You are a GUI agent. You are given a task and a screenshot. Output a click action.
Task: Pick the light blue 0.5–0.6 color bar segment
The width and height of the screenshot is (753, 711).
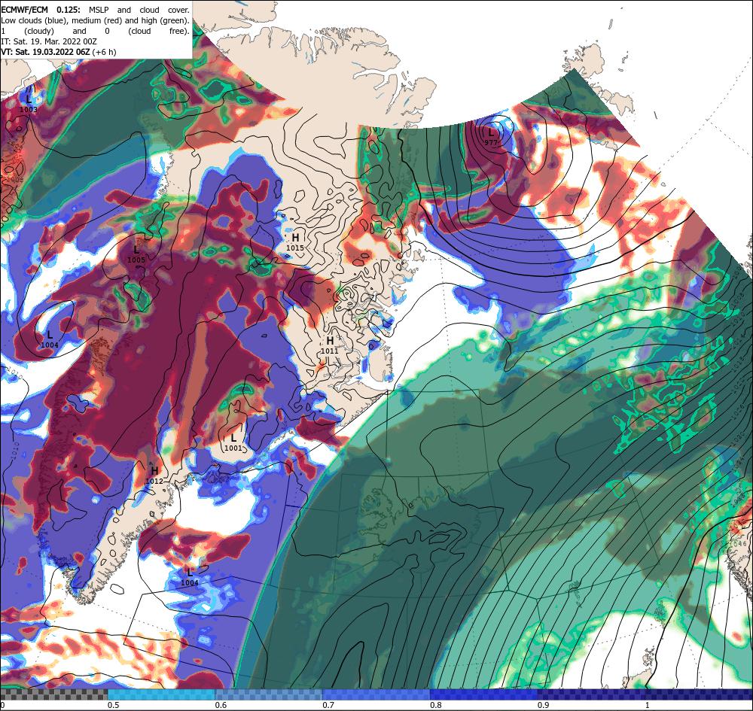coord(161,694)
